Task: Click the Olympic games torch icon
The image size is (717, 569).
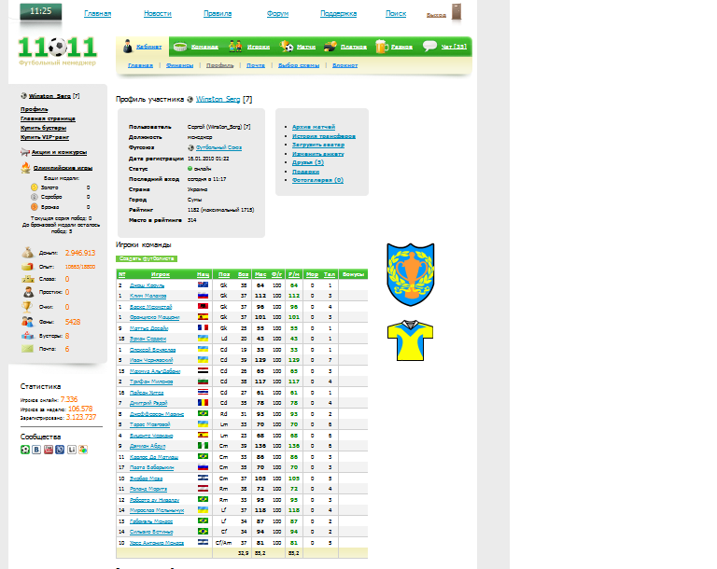Action: tap(26, 168)
